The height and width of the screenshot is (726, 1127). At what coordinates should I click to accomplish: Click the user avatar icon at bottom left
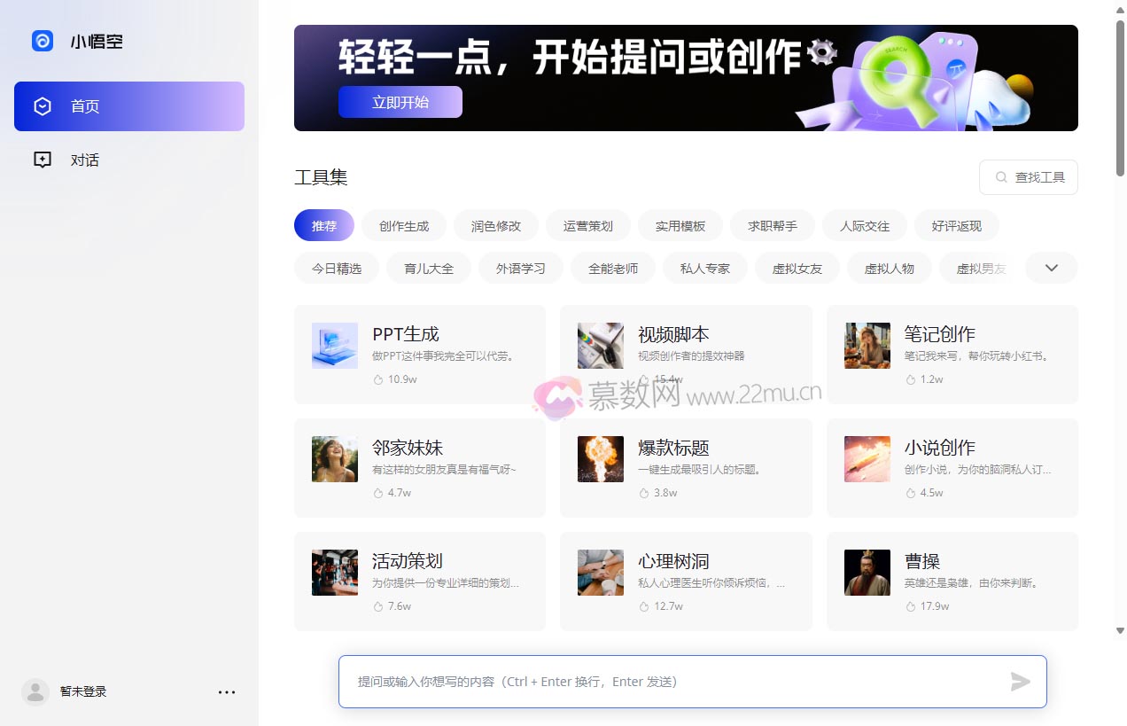point(35,692)
